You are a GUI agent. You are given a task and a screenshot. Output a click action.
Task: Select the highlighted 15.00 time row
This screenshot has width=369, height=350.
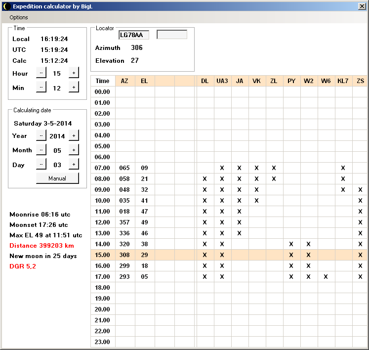tap(102, 255)
